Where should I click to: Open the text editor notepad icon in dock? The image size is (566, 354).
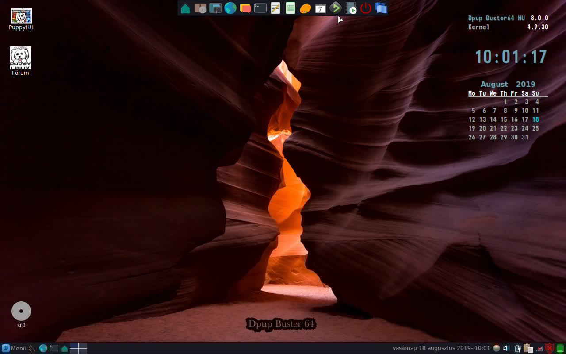(275, 8)
